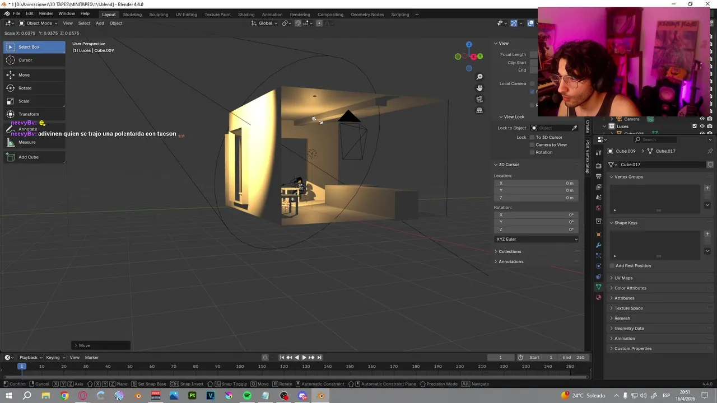This screenshot has width=717, height=403.
Task: Click the pan view hand icon
Action: coord(479,88)
